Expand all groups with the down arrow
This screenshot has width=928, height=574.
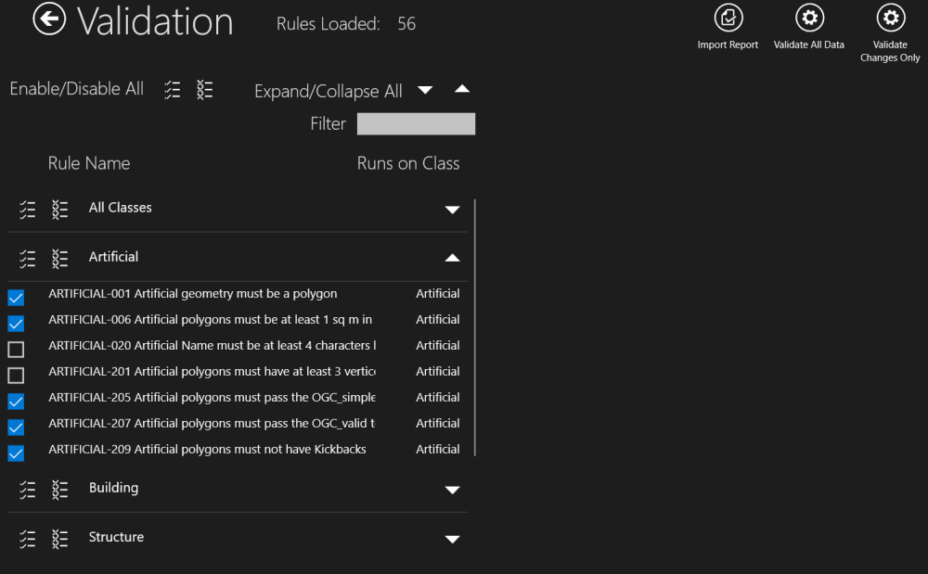click(x=425, y=90)
